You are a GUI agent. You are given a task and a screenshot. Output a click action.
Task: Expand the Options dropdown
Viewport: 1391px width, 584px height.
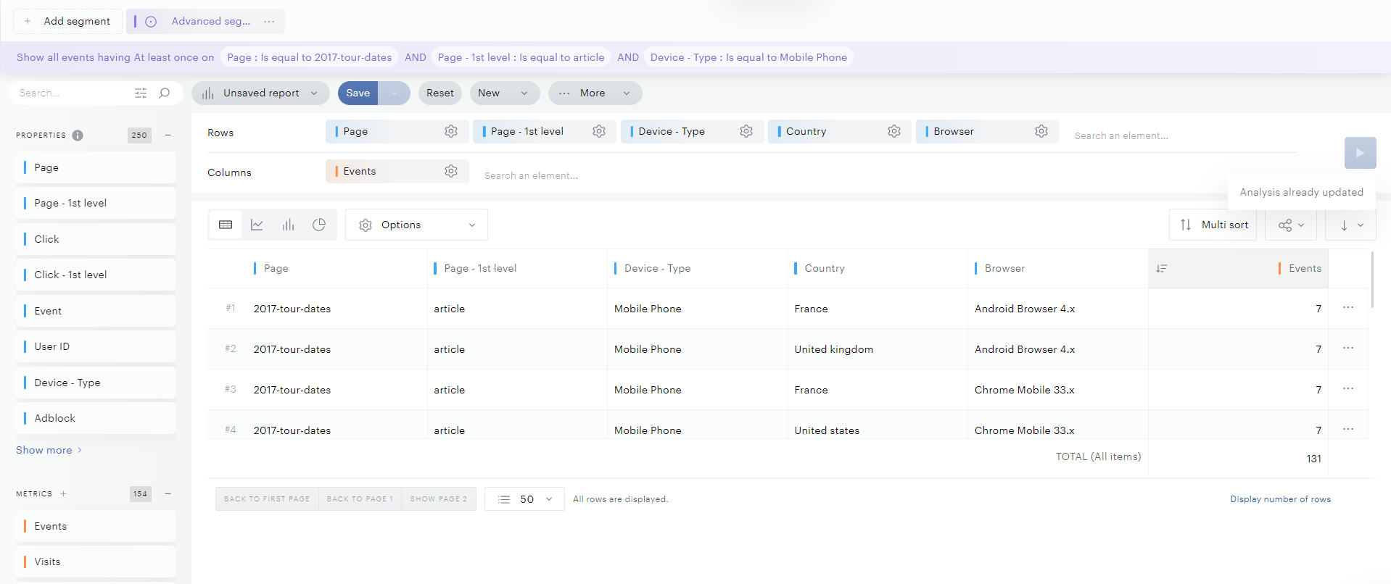pyautogui.click(x=416, y=225)
